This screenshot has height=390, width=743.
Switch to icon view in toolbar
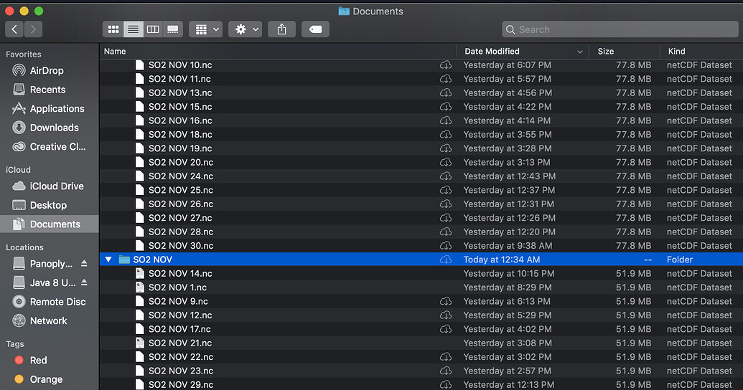(113, 29)
